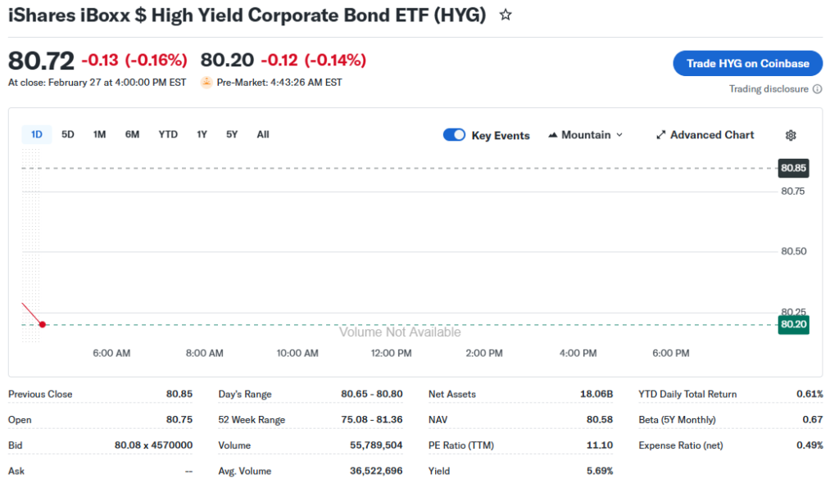
Task: Select the 1D time range tab
Action: 37,134
